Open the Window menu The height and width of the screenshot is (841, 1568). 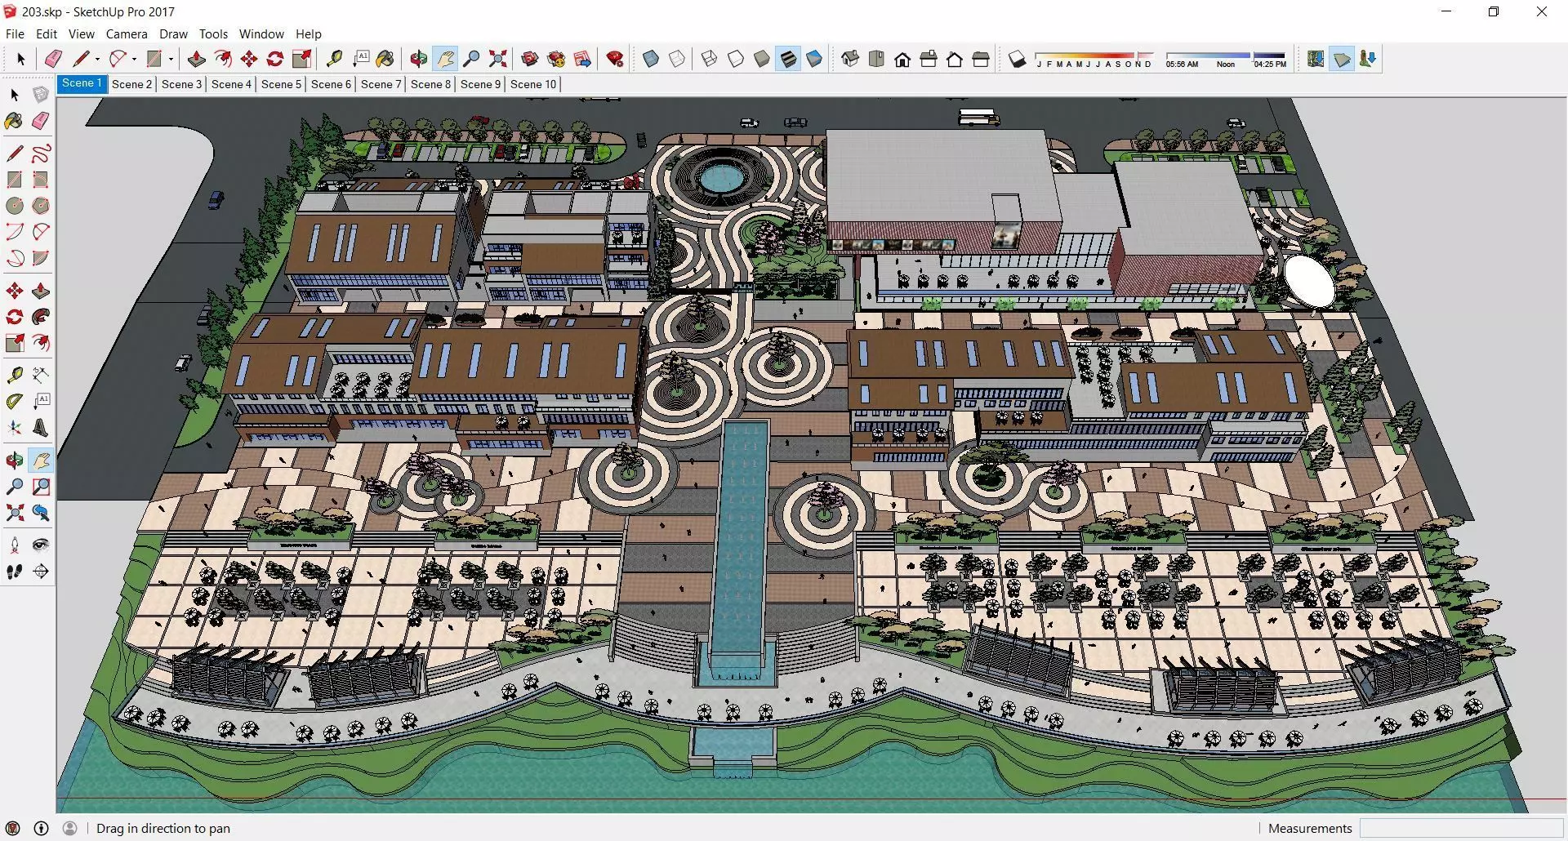pyautogui.click(x=261, y=33)
